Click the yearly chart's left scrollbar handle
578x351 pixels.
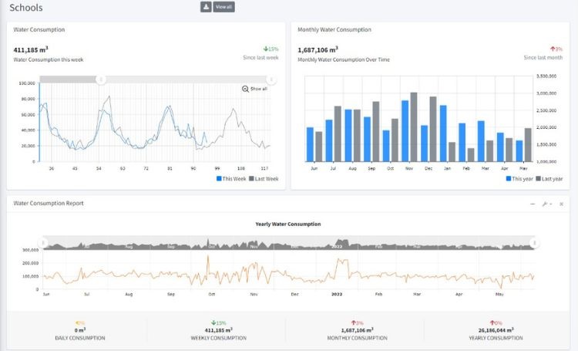pos(44,243)
